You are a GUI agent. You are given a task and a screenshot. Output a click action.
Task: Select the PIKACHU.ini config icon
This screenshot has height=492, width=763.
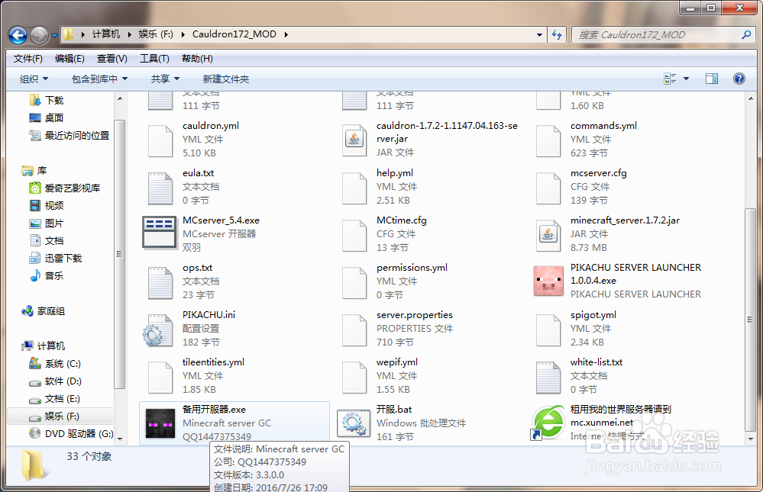click(159, 329)
